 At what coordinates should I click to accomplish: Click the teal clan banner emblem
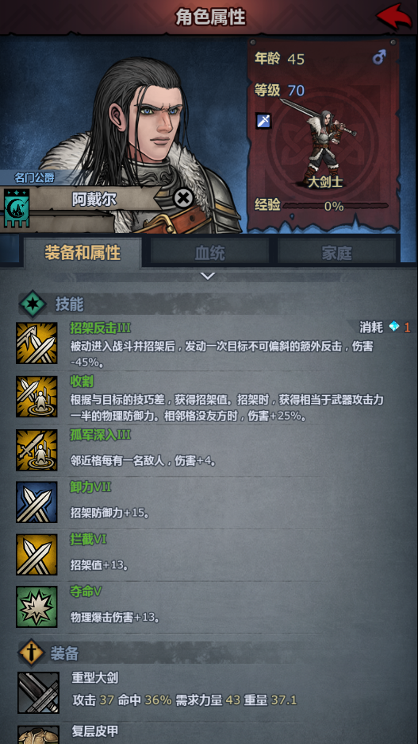(17, 207)
